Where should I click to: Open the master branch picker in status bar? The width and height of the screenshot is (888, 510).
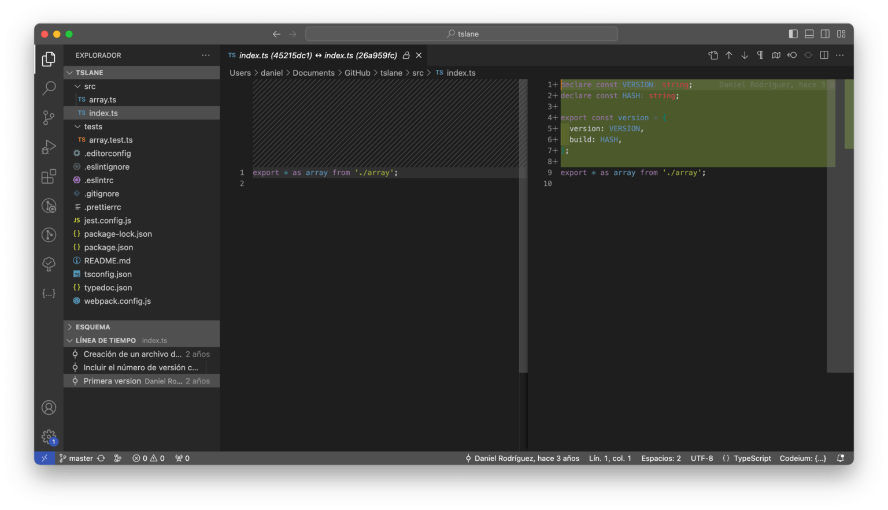[x=76, y=458]
